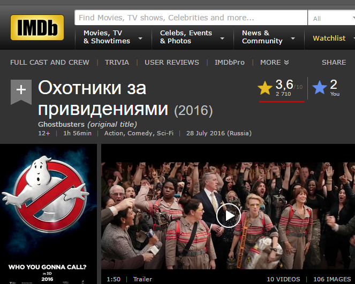Open FULL CAST AND CREW
355x284 pixels.
click(x=50, y=62)
